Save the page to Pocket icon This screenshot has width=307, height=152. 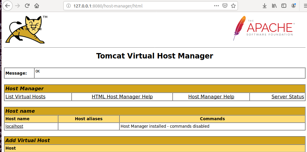[x=225, y=6]
